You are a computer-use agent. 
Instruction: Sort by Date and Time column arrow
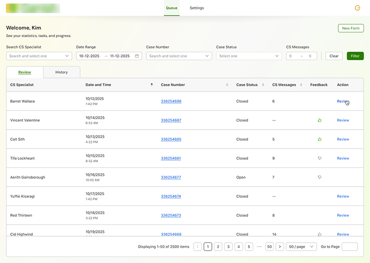[152, 84]
